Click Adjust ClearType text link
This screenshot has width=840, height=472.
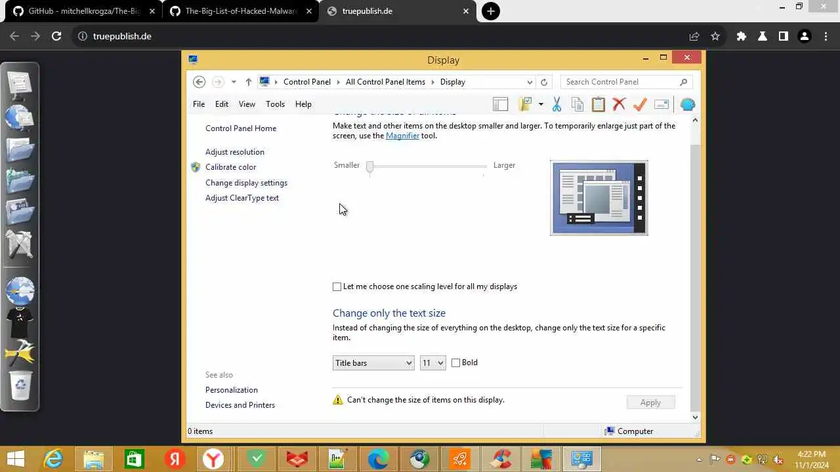pos(242,198)
